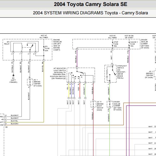156x156 pixels.
Task: Click the "J/C 11 (BEHIND RIGHT SIDE OF DASH)" label
Action: (100, 106)
